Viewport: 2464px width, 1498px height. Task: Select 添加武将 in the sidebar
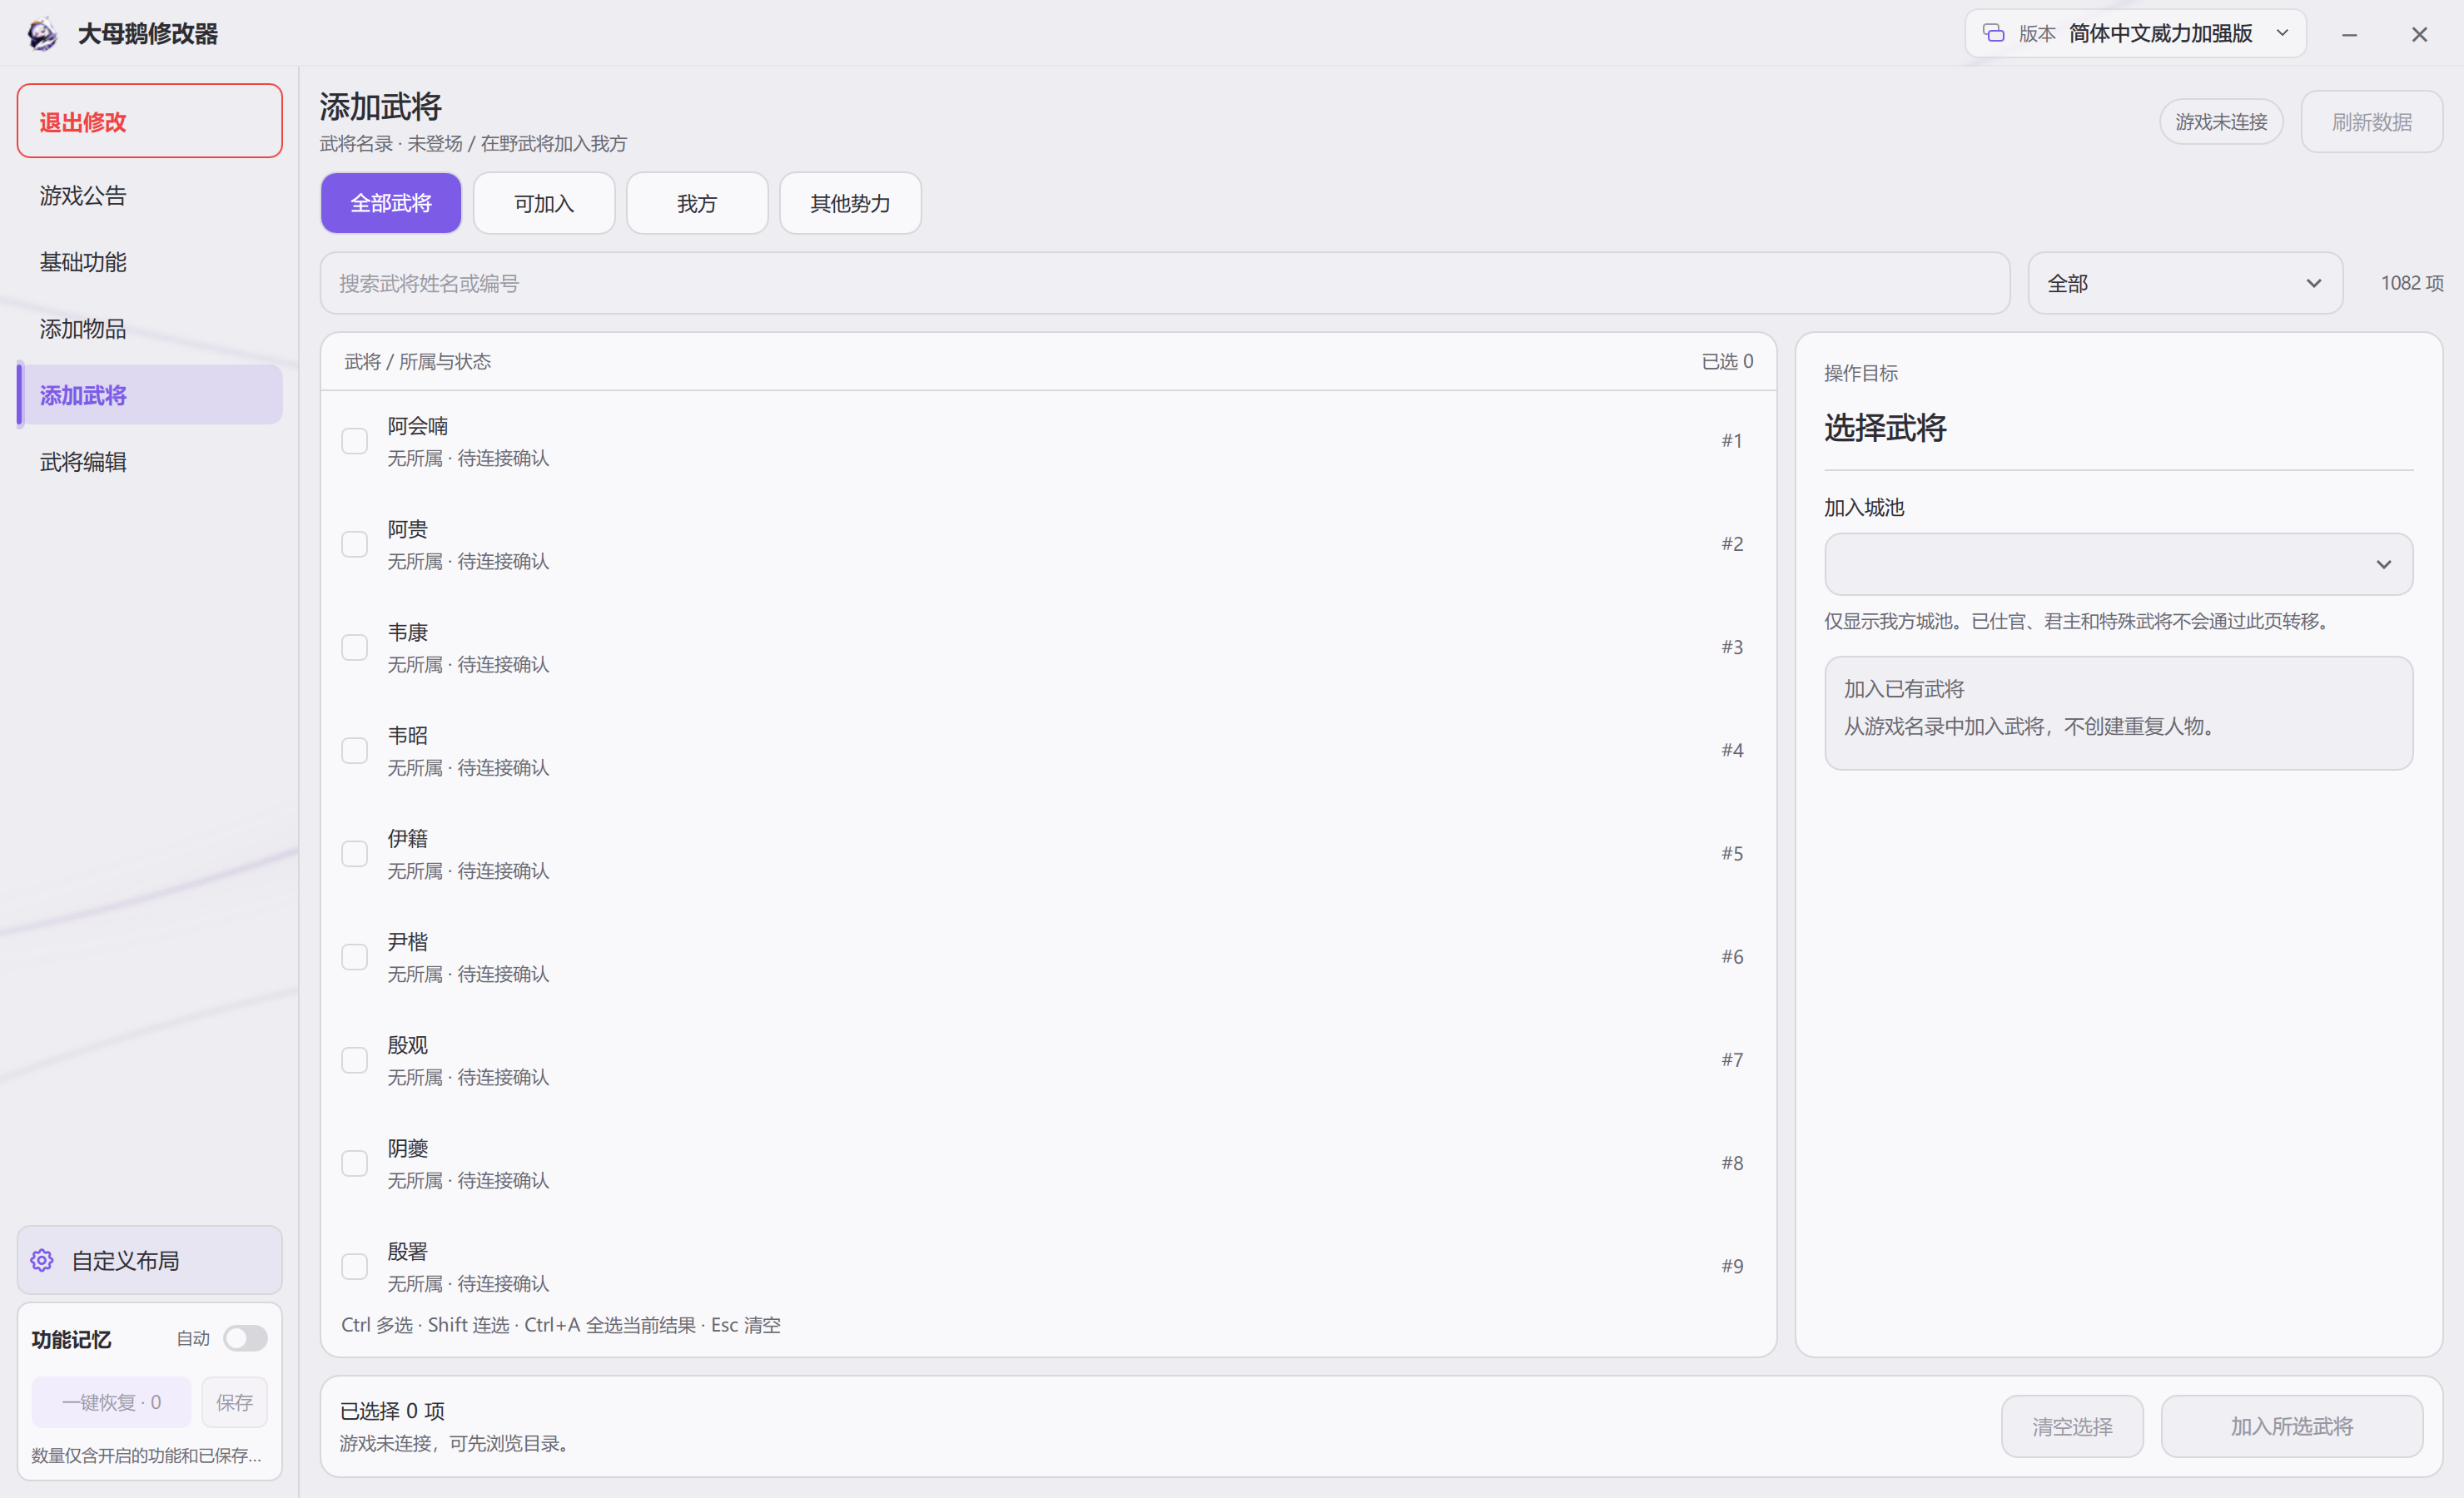pos(150,395)
